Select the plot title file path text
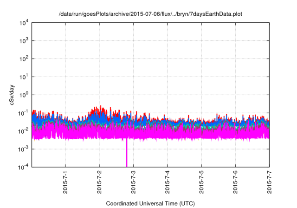The width and height of the screenshot is (297, 208). [x=150, y=14]
